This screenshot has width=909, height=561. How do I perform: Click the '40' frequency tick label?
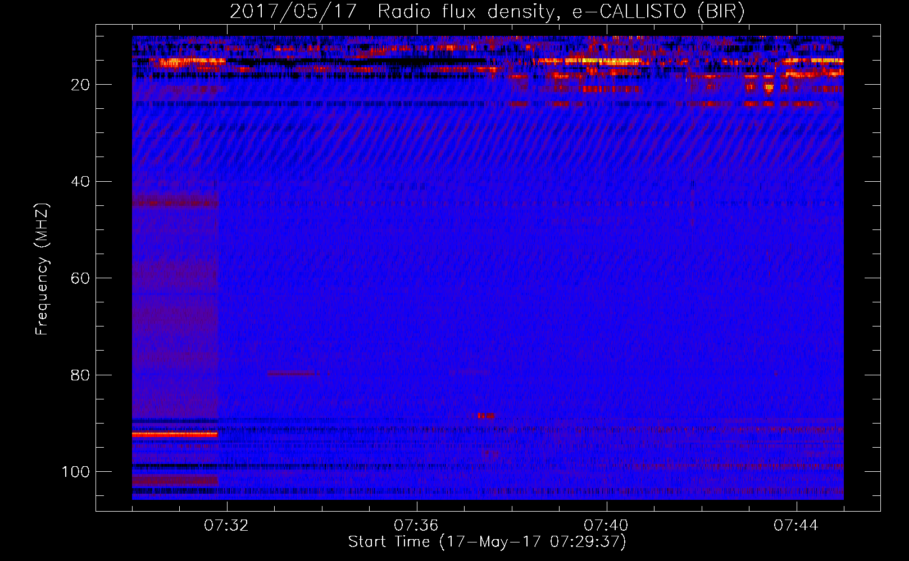80,182
